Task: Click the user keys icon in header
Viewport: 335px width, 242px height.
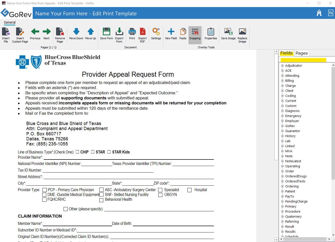Action: [319, 13]
